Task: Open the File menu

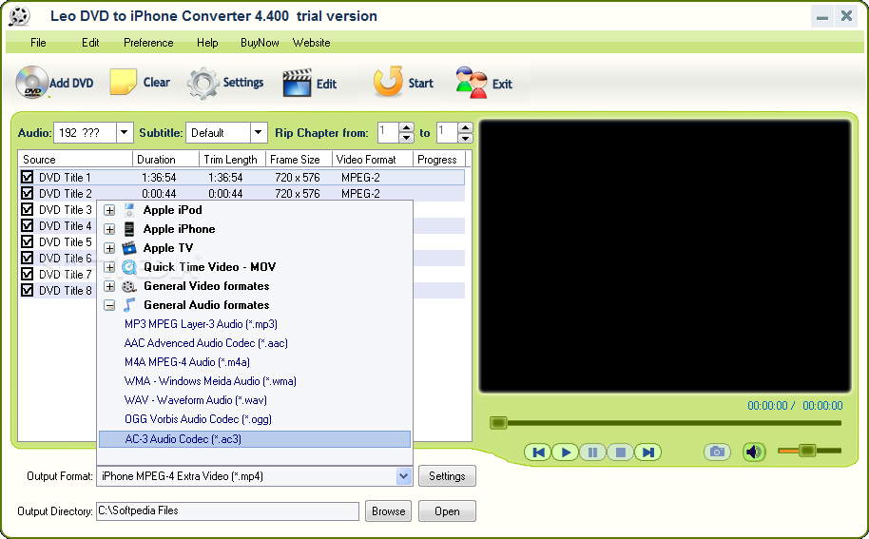Action: (38, 43)
